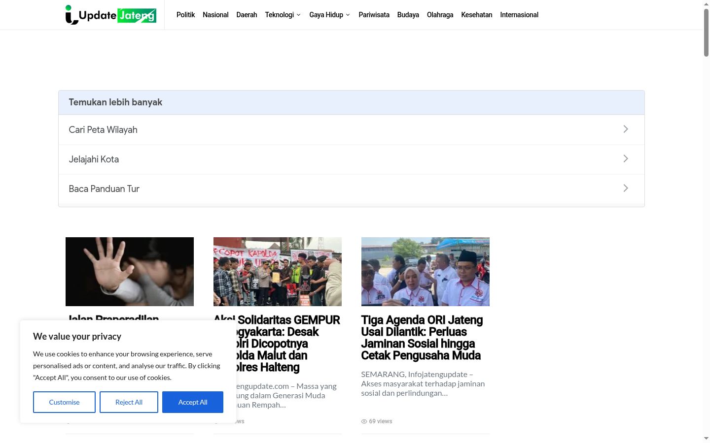710x443 pixels.
Task: Visit the Olahraga section
Action: pos(440,15)
